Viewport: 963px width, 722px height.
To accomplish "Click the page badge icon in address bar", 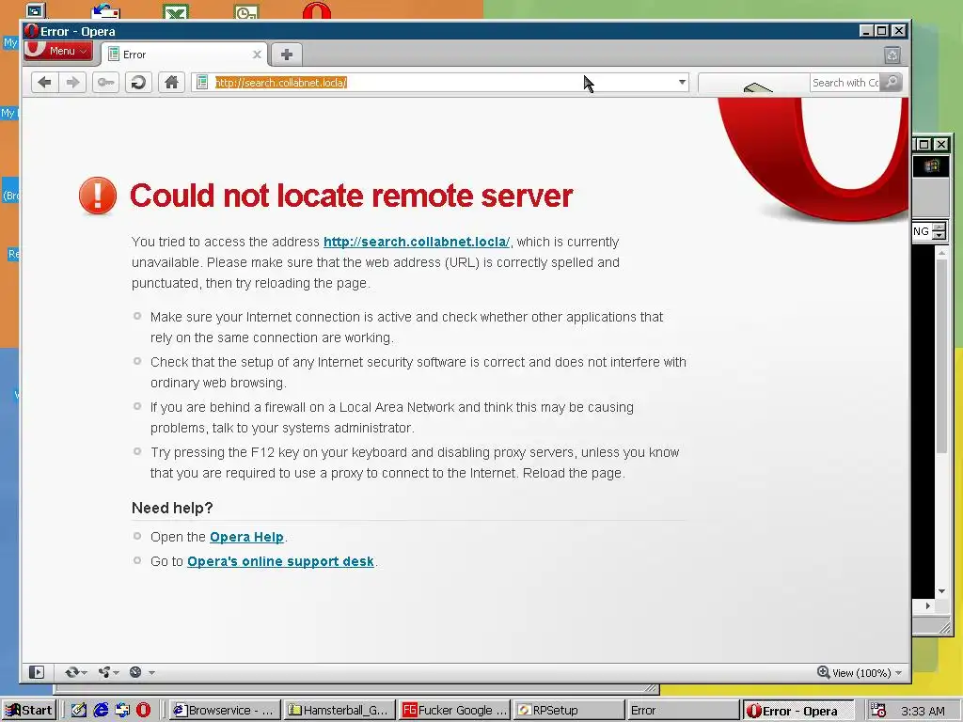I will click(202, 83).
